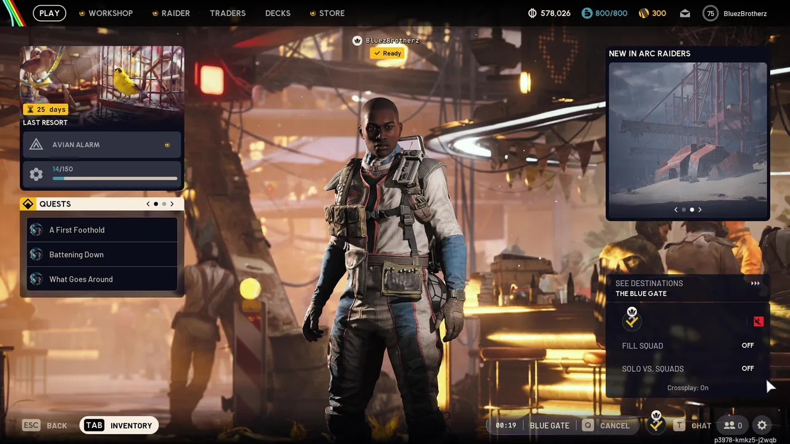Open the mail inbox envelope icon
The height and width of the screenshot is (444, 790).
point(685,13)
